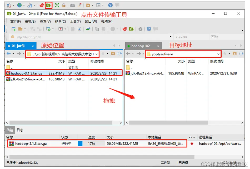Screen dimensions: 250x169
Task: Open home folder icon in local pane
Action: (x=113, y=53)
